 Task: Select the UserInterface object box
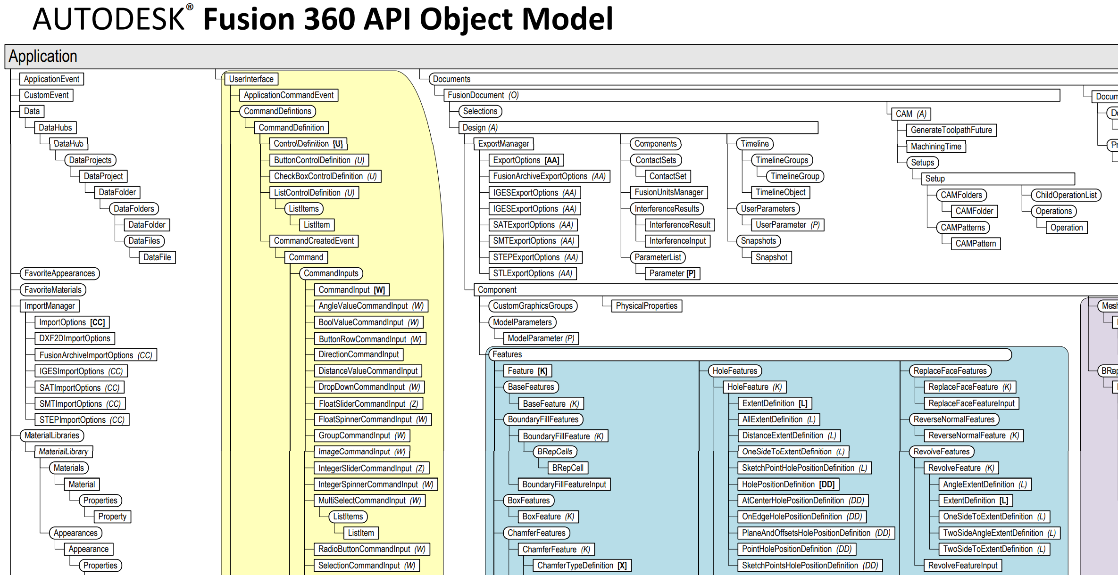coord(251,79)
